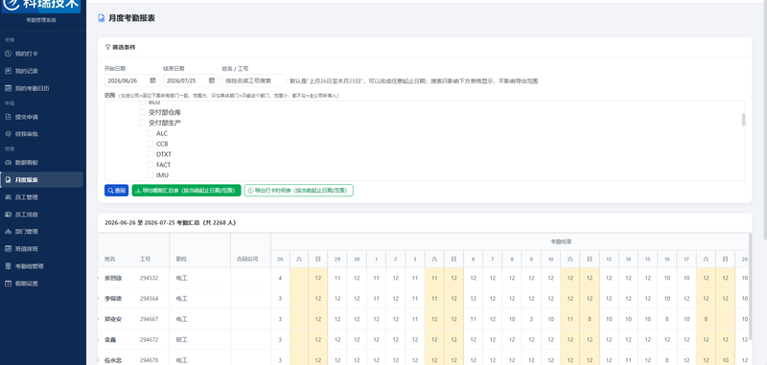The width and height of the screenshot is (767, 365).
Task: Open 假期设置 in the sidebar
Action: tap(42, 284)
